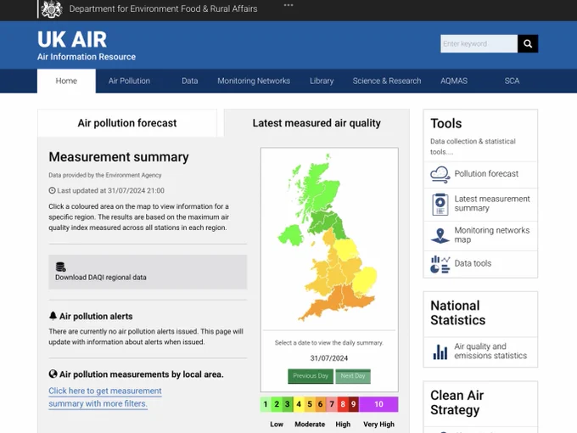Click the National Statistics heading

coord(457,313)
